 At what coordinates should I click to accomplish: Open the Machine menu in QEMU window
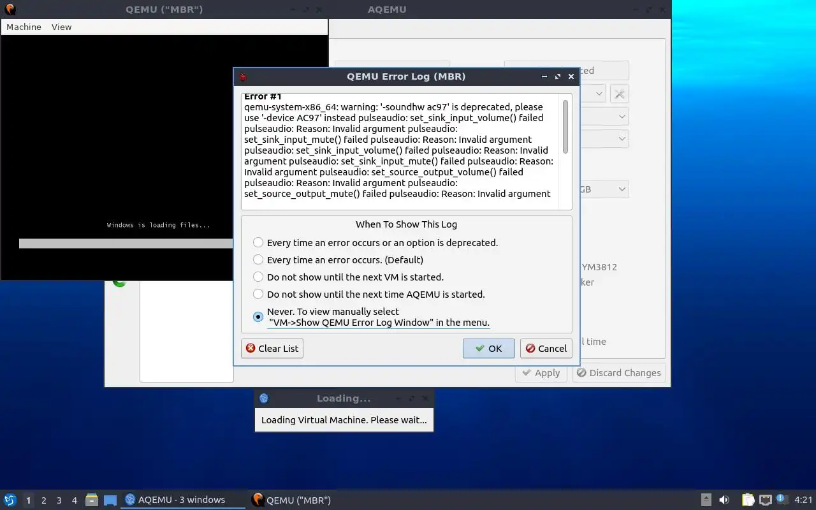(24, 27)
